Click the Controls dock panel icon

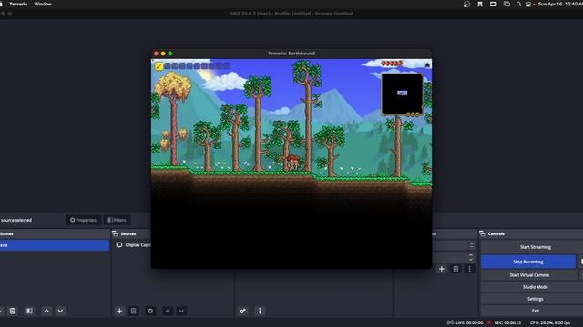tap(482, 233)
